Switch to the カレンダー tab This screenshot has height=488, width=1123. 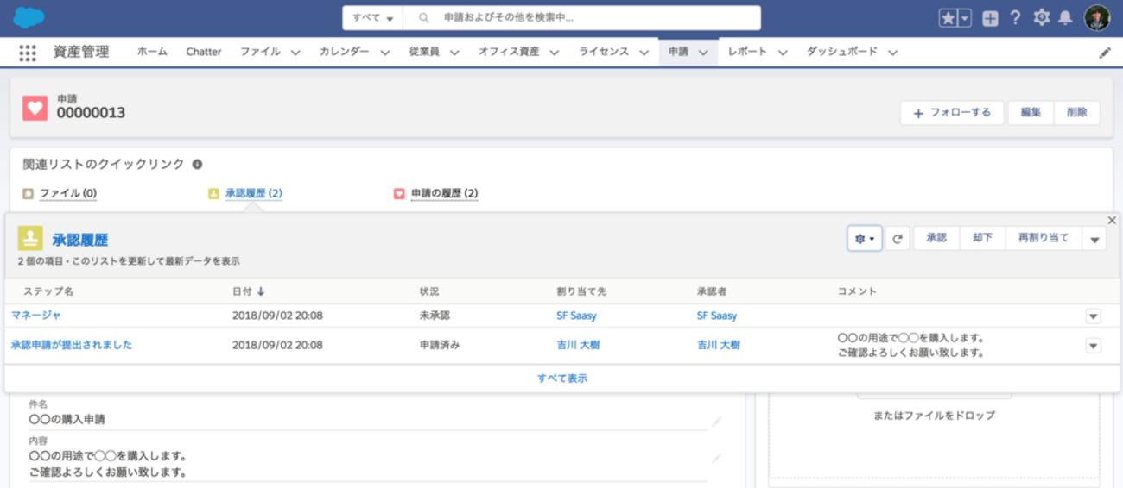click(x=344, y=52)
